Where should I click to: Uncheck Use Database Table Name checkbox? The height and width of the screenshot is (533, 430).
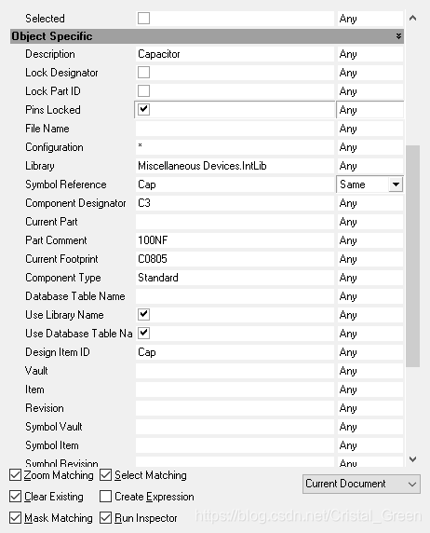click(x=143, y=334)
